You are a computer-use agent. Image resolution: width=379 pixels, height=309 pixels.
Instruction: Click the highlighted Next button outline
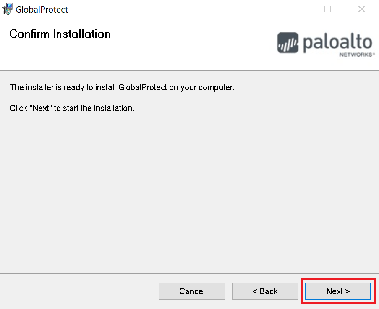337,291
